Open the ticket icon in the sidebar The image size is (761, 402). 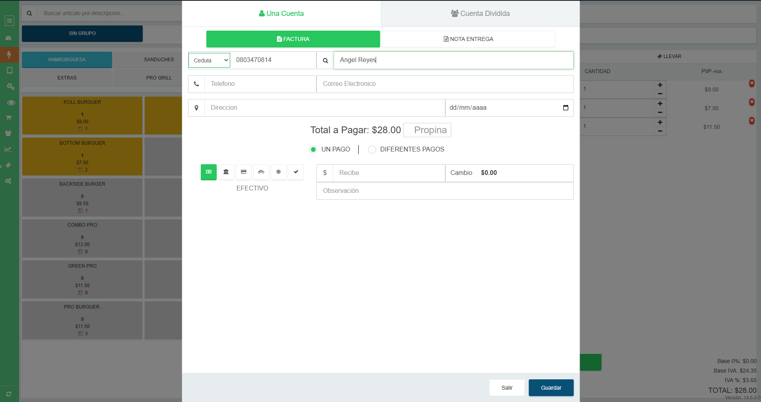pyautogui.click(x=8, y=165)
